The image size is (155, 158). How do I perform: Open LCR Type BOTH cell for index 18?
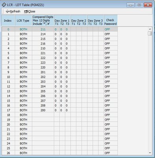(23, 115)
